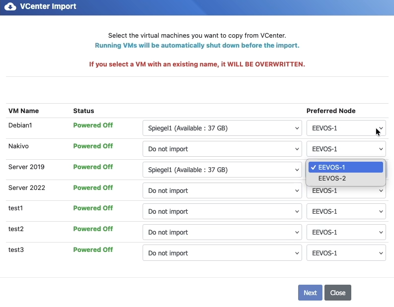This screenshot has width=394, height=307.
Task: Open the Debian1 preferred node dropdown
Action: point(346,128)
